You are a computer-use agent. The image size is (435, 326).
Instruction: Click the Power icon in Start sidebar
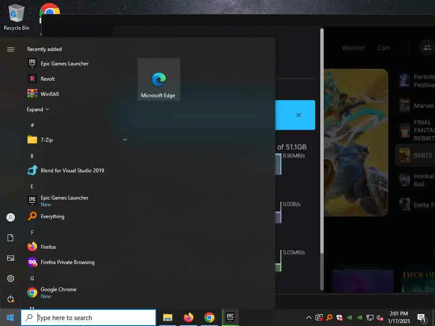click(x=11, y=299)
